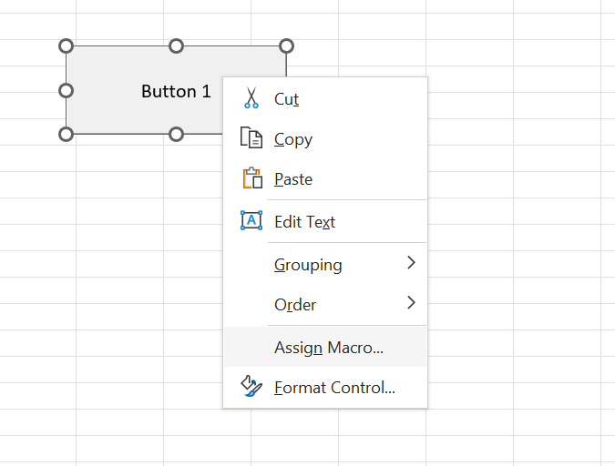Select the Order menu entry text
Viewport: 615px width, 466px height.
pyautogui.click(x=295, y=304)
